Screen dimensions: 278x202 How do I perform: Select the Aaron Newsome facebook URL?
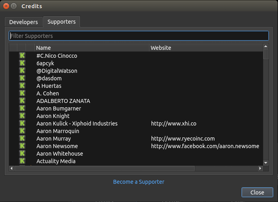[205, 146]
